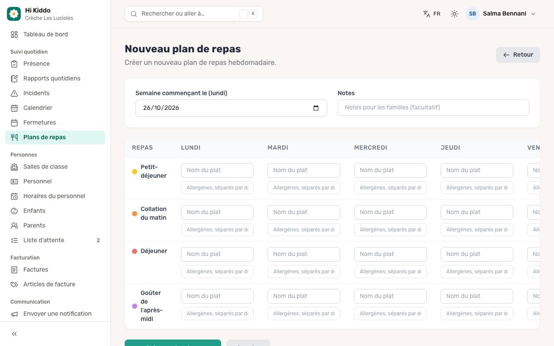This screenshot has width=554, height=346.
Task: Click the Hi Kiddo flower logo icon
Action: click(x=14, y=14)
